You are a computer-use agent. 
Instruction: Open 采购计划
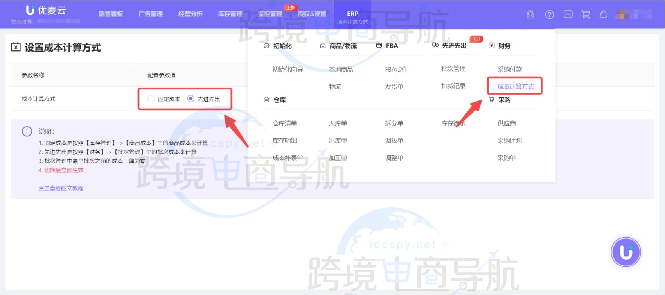point(510,141)
